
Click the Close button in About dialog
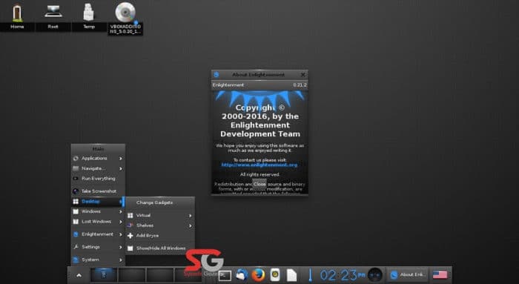coord(259,184)
